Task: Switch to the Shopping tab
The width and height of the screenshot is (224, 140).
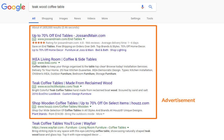Action: point(47,18)
